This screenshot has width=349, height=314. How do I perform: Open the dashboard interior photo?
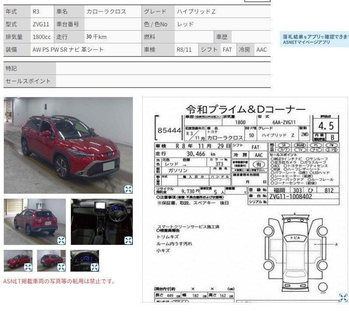(102, 222)
